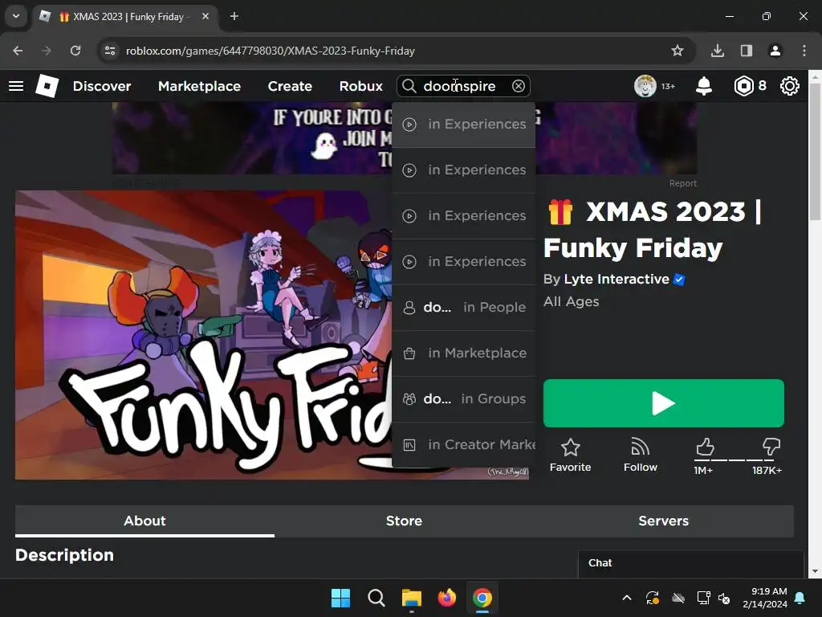Open the Robux page link
The width and height of the screenshot is (822, 617).
click(360, 86)
